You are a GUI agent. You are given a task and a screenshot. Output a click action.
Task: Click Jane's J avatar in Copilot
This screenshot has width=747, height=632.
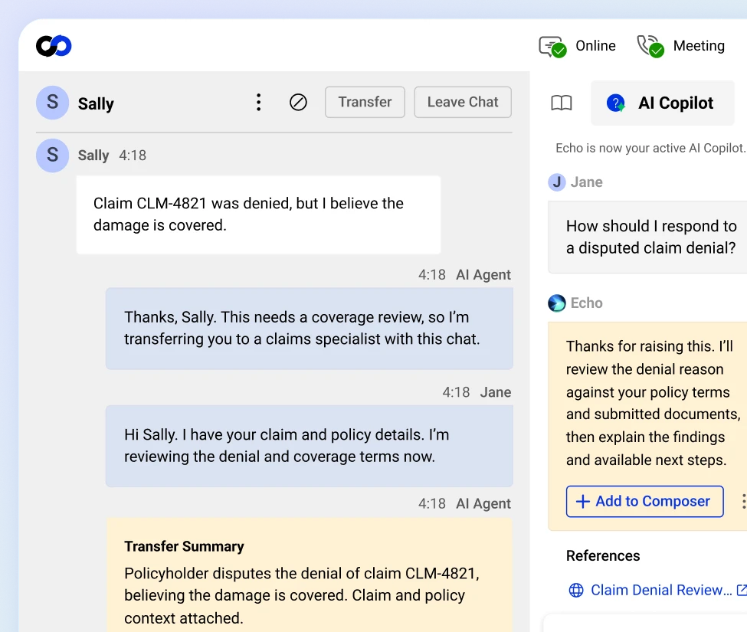click(x=556, y=182)
